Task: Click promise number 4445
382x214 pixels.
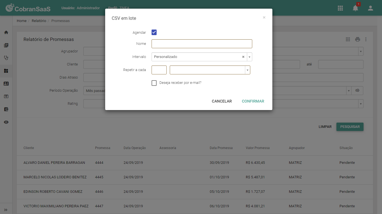Action: (x=99, y=177)
